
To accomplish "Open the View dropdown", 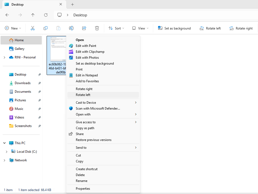I will 140,28.
